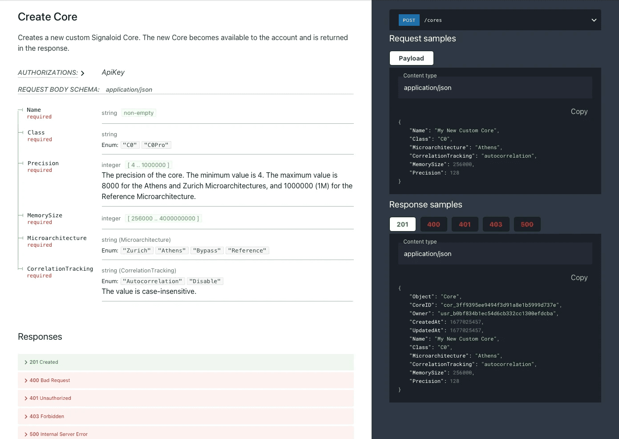Click the POST method badge
Screen dimensions: 619x439
pyautogui.click(x=409, y=20)
